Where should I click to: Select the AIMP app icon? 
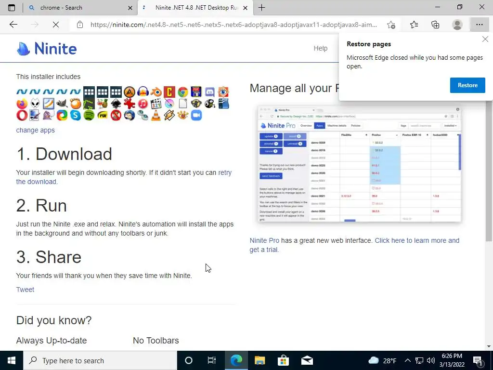129,92
